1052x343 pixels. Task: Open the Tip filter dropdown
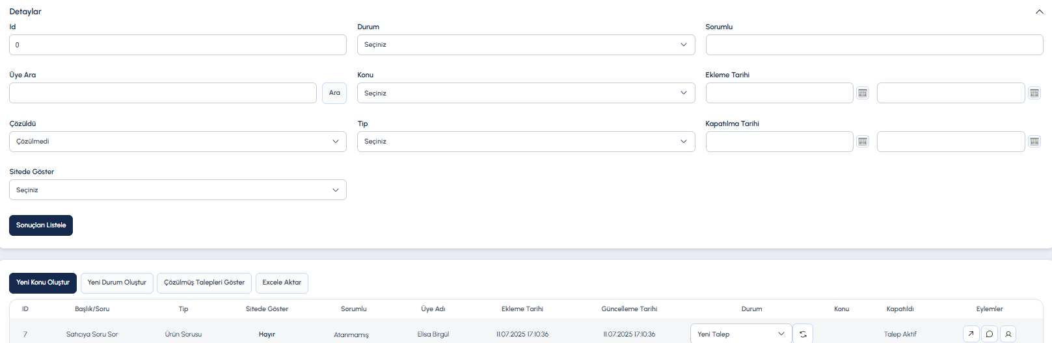coord(526,142)
